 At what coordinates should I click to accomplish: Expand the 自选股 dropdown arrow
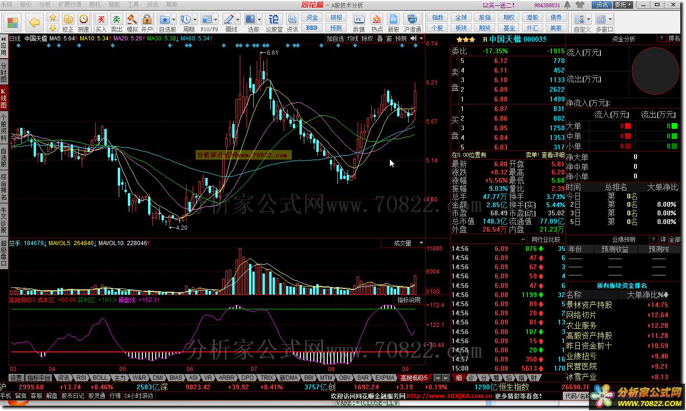[x=175, y=20]
